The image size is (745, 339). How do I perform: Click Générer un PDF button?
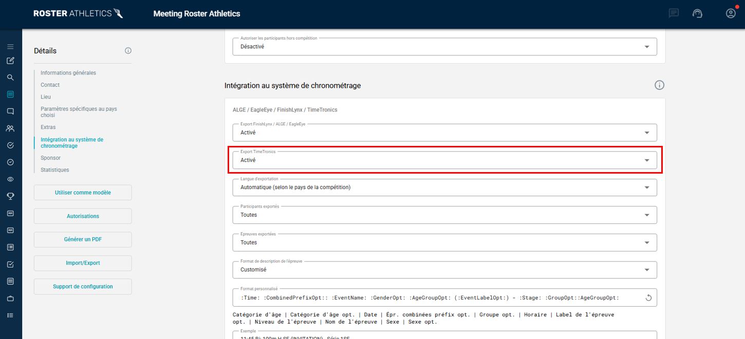tap(83, 239)
